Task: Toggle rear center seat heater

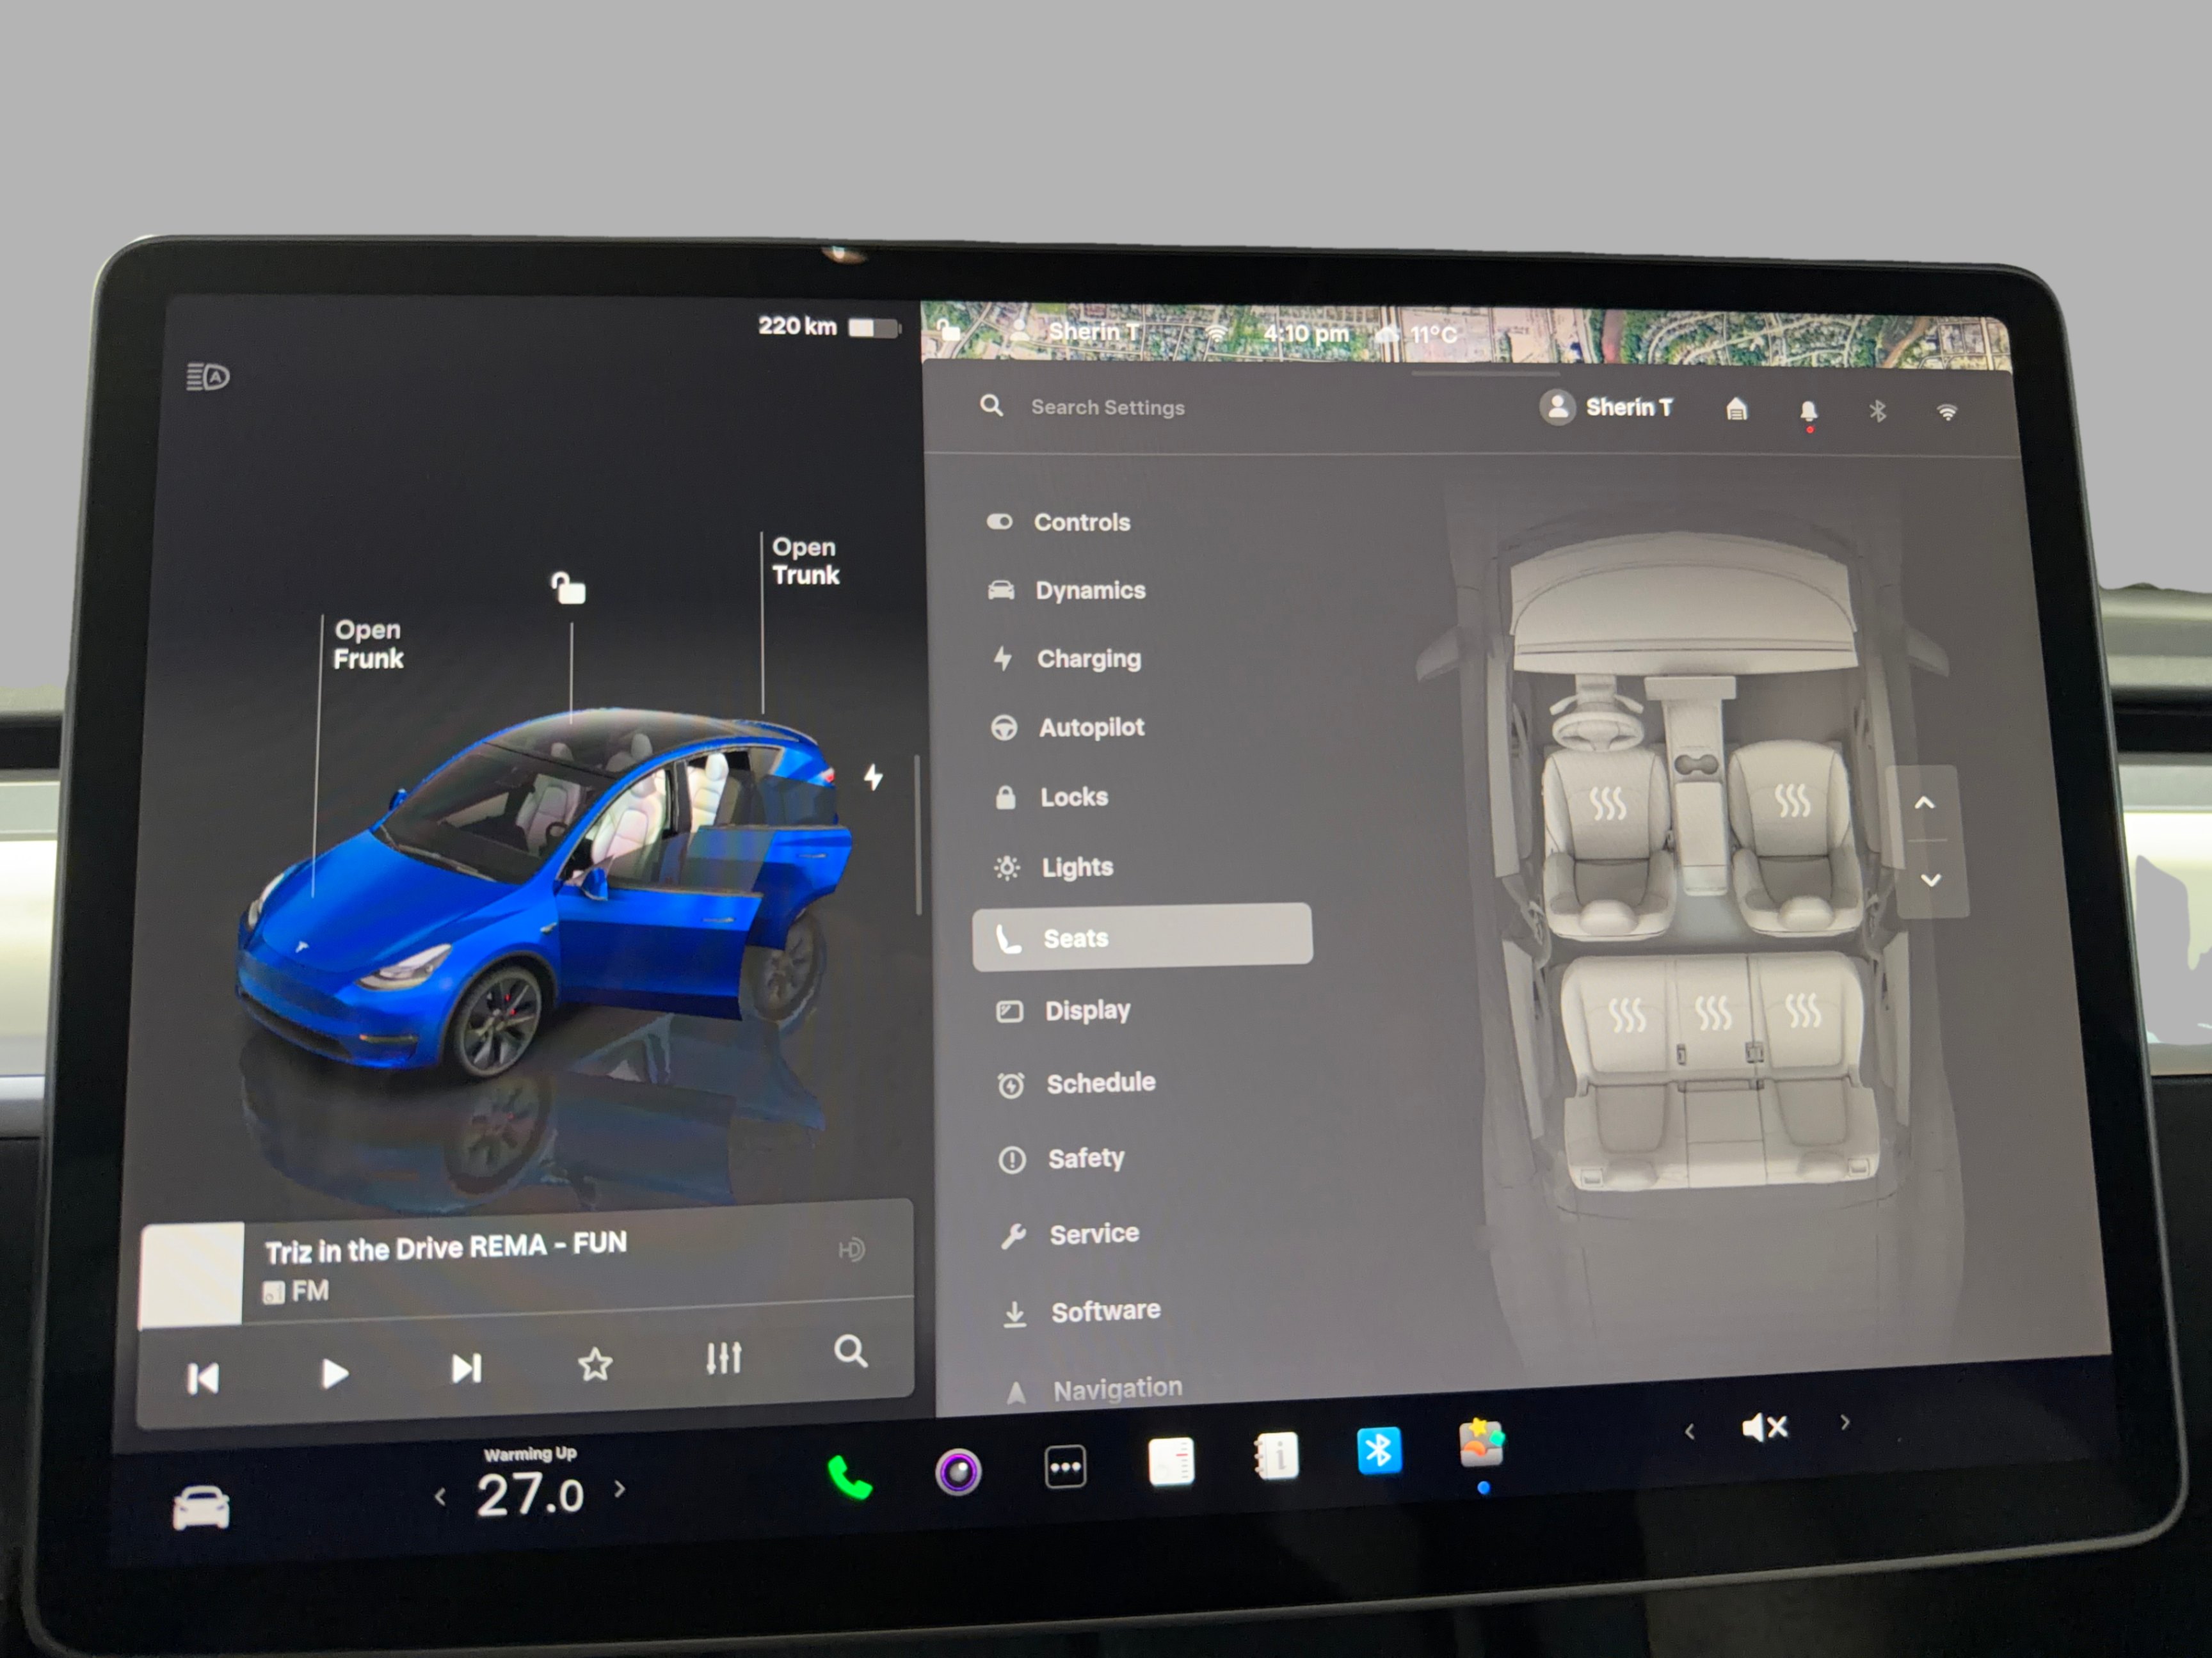Action: [x=1713, y=1013]
